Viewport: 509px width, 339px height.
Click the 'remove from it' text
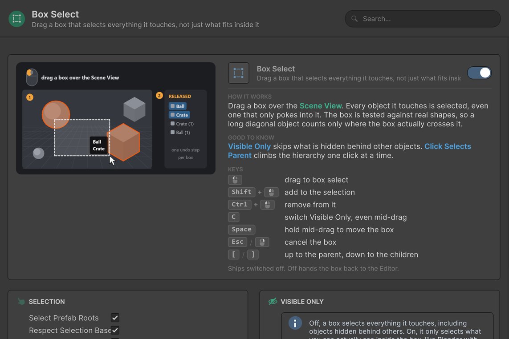coord(310,205)
